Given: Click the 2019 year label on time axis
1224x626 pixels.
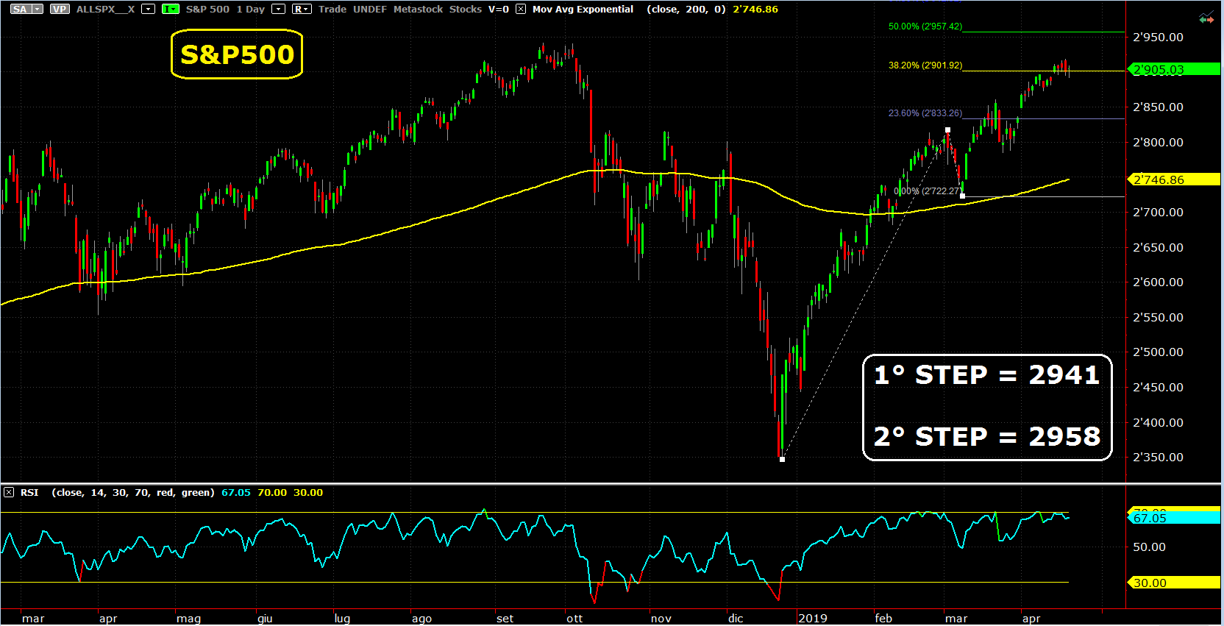Looking at the screenshot, I should (813, 619).
